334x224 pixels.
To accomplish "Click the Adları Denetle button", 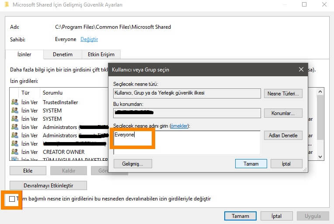I will [283, 136].
